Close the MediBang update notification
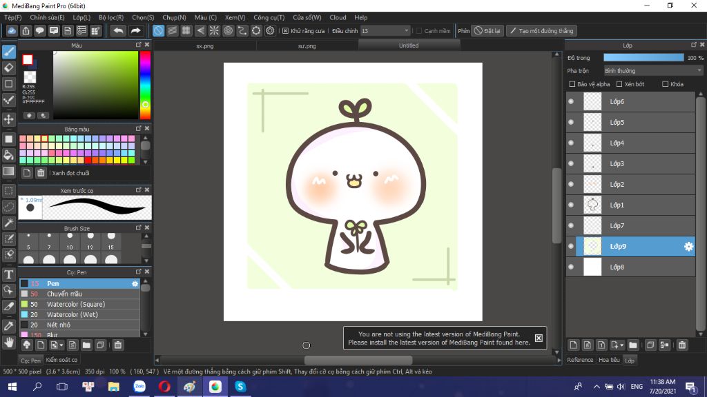The image size is (707, 397). [x=539, y=338]
